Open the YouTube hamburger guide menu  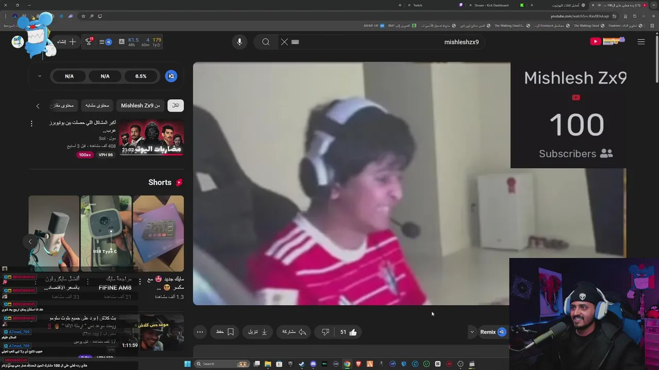[641, 42]
